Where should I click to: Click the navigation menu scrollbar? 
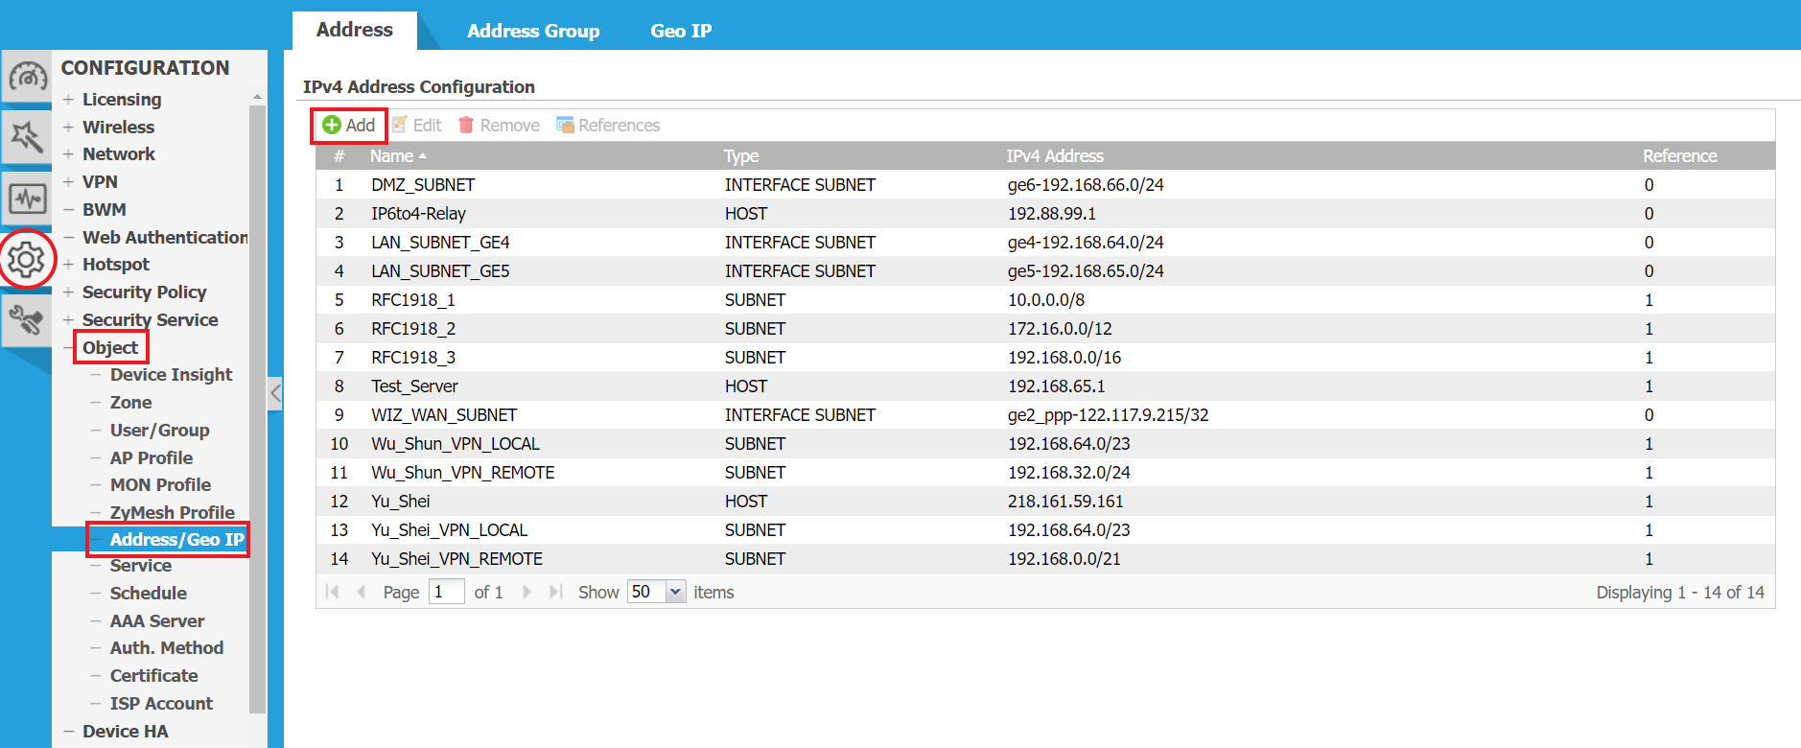(x=257, y=408)
